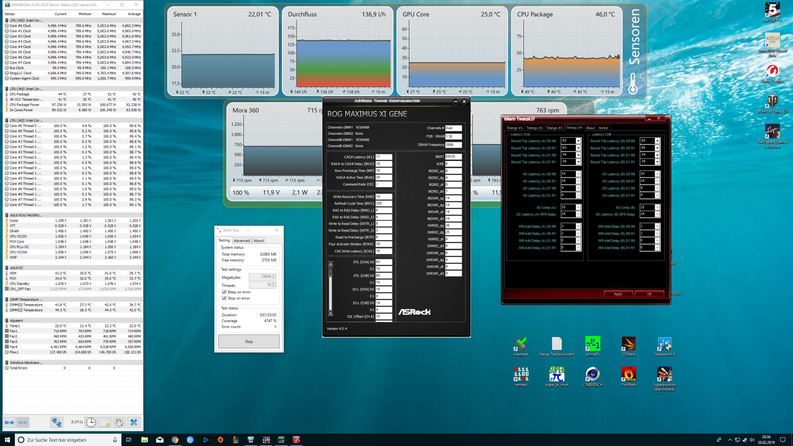The width and height of the screenshot is (793, 446).
Task: Open Round Trip Latency (B) D1 R0 dropdown
Action: point(657,155)
